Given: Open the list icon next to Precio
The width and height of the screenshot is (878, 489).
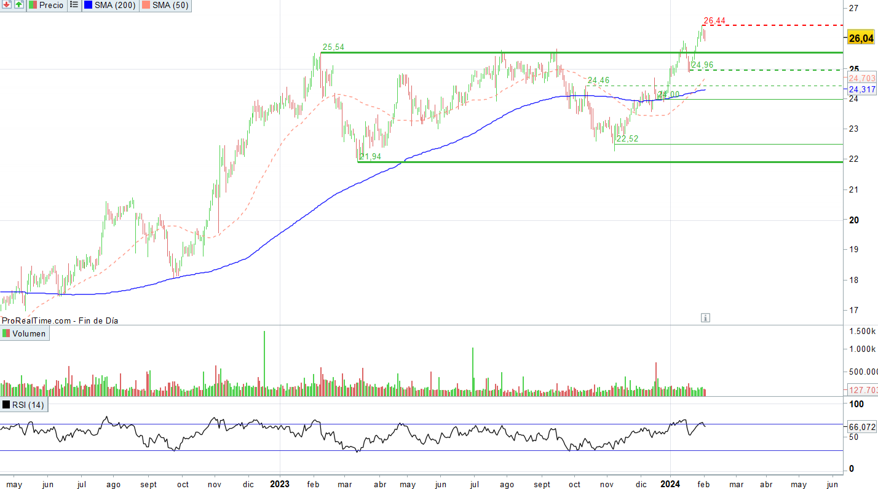Looking at the screenshot, I should pyautogui.click(x=74, y=5).
